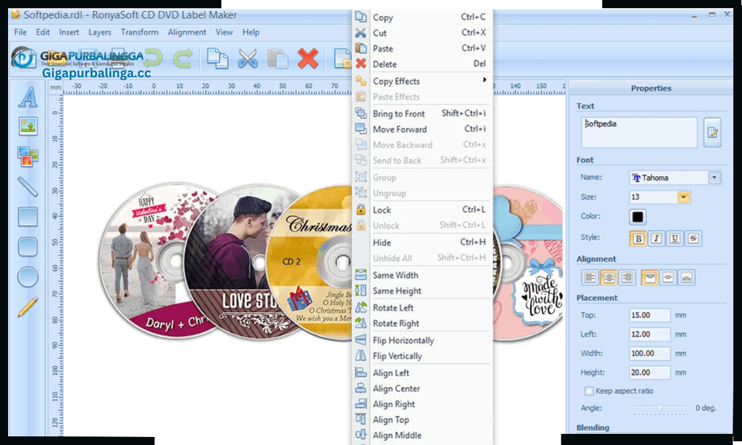Select the pink 'made with love' disc
This screenshot has width=742, height=445.
click(x=527, y=263)
